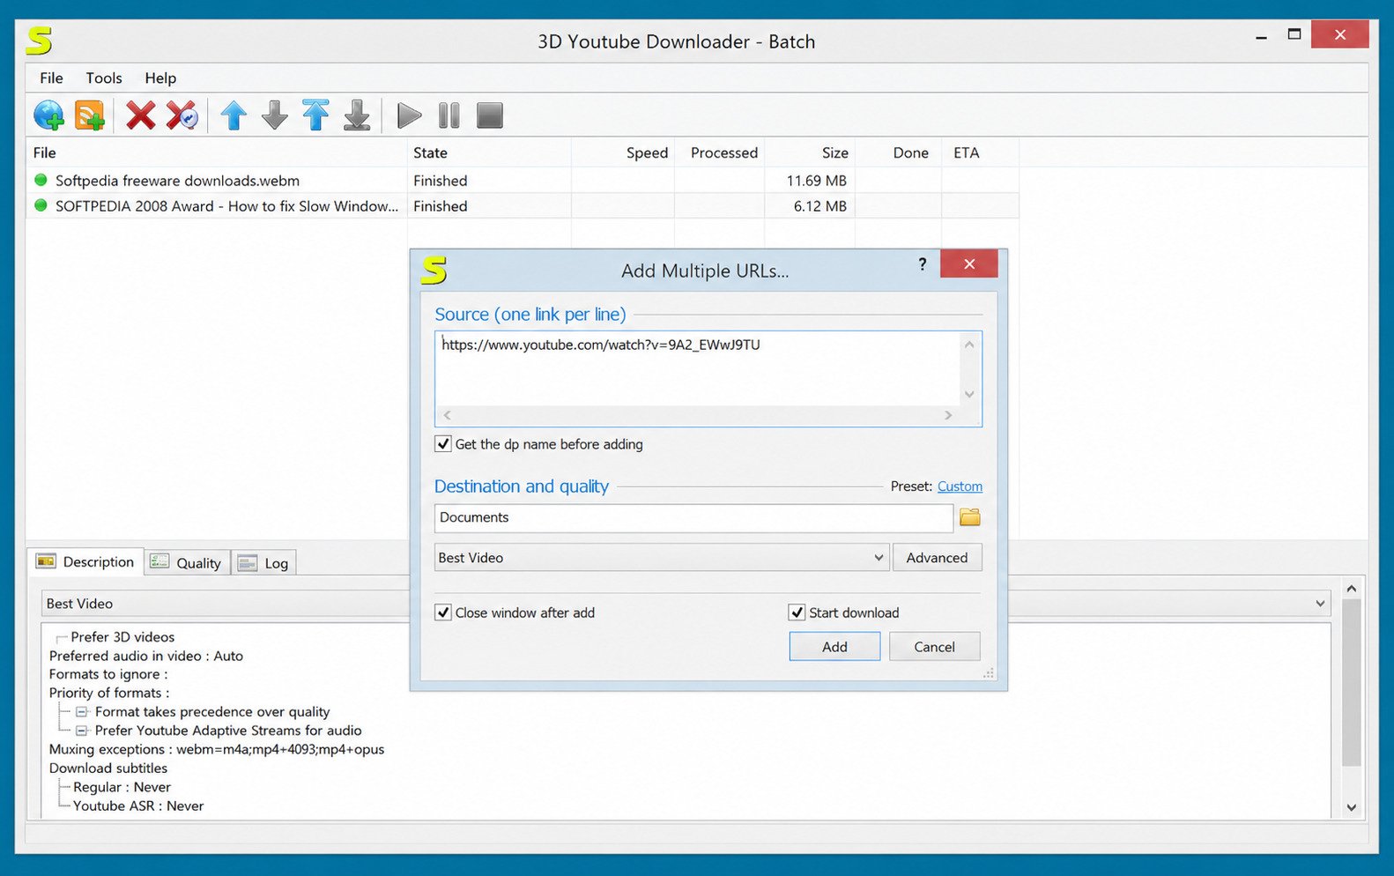Click the gray move down arrow

[275, 115]
